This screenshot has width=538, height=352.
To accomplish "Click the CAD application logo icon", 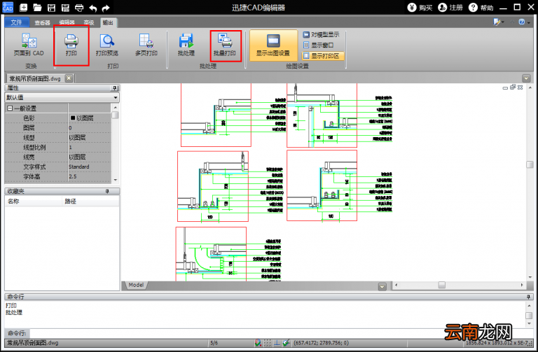I will (8, 7).
